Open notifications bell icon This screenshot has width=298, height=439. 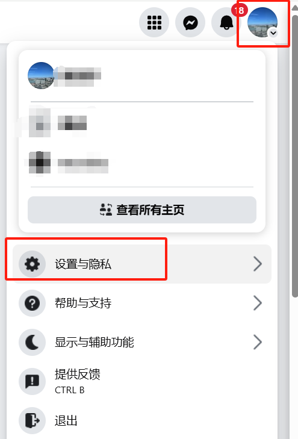click(x=226, y=22)
